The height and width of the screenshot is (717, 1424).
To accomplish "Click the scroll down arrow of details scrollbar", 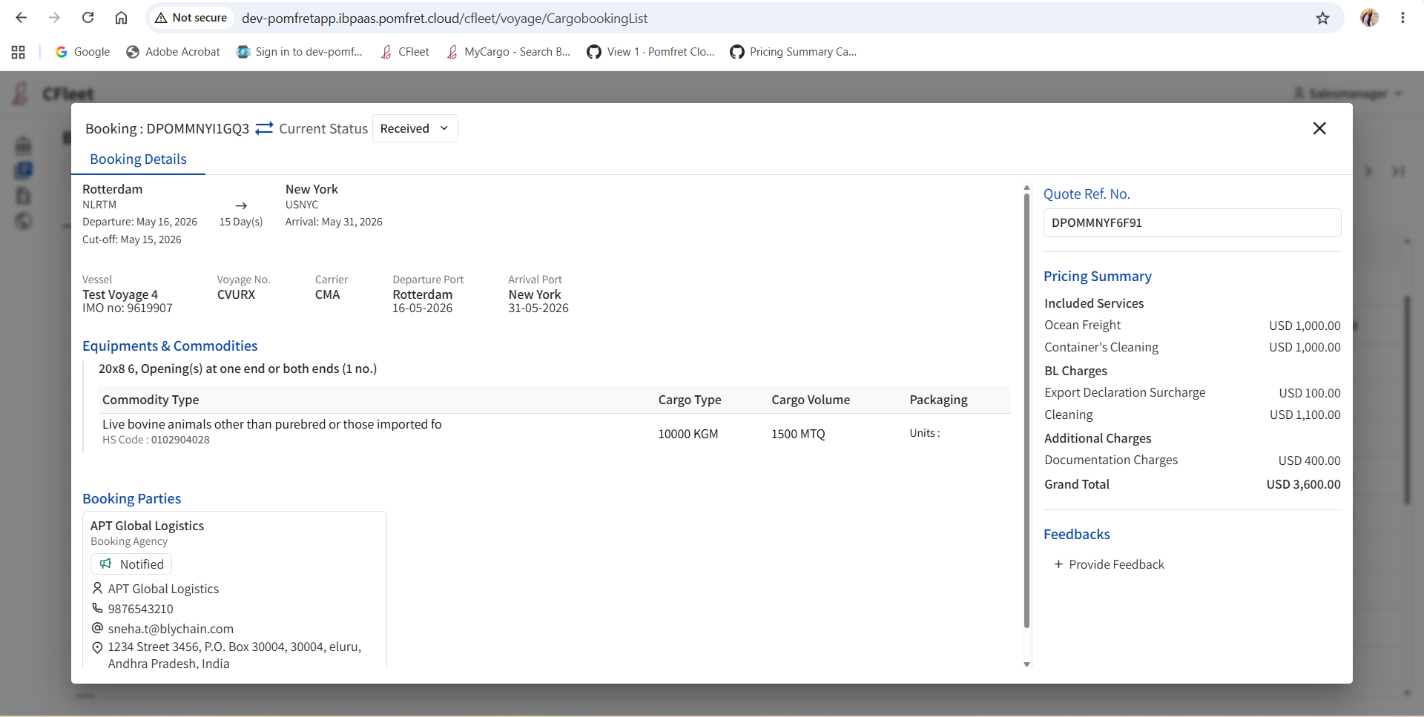I will click(1026, 664).
